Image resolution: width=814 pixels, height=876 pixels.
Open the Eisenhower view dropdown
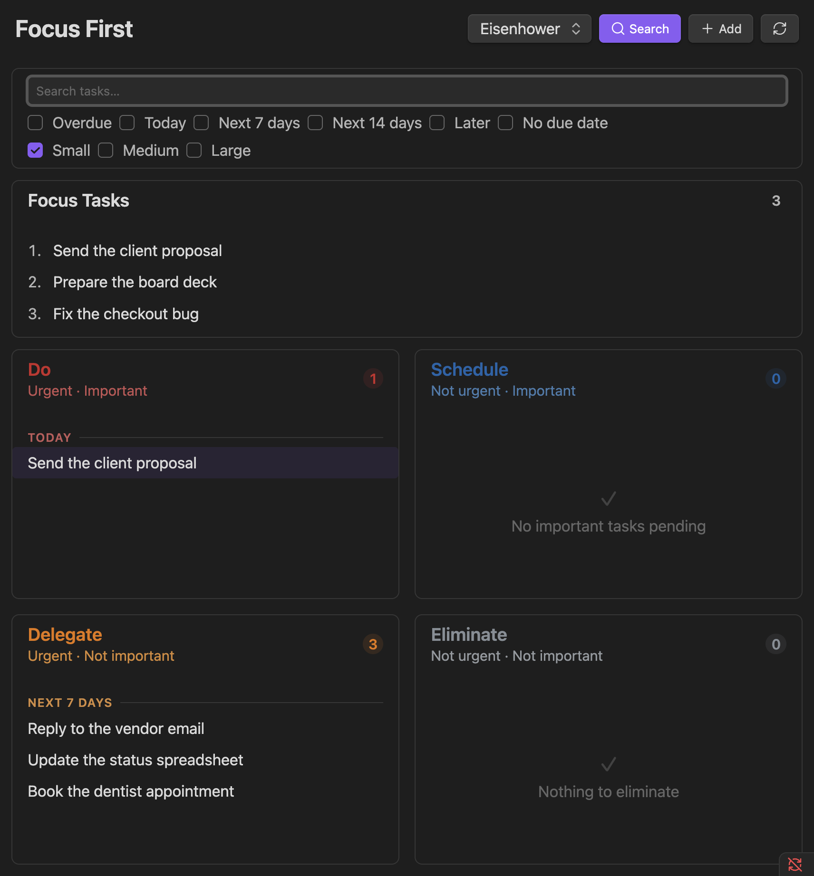click(x=529, y=29)
